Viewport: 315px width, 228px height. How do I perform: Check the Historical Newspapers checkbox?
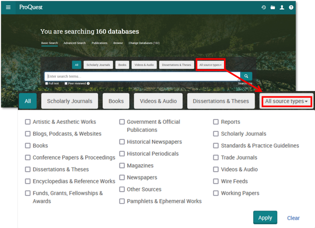pyautogui.click(x=122, y=142)
